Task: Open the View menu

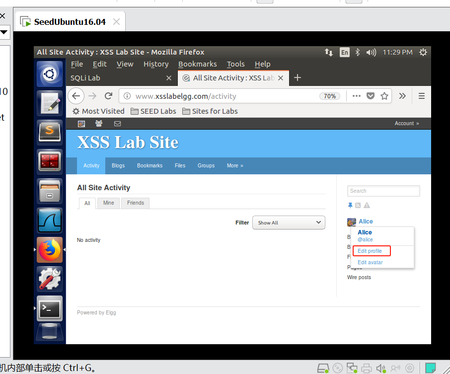Action: point(125,64)
